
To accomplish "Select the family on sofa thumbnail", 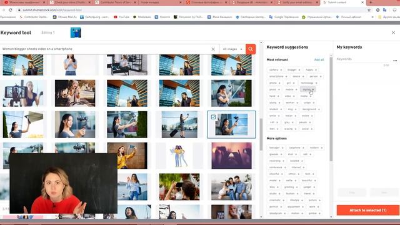I will [x=231, y=187].
